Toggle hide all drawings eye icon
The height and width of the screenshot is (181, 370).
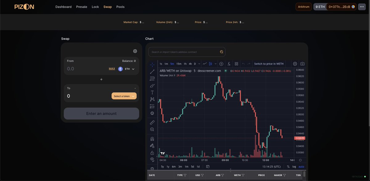[x=152, y=159]
